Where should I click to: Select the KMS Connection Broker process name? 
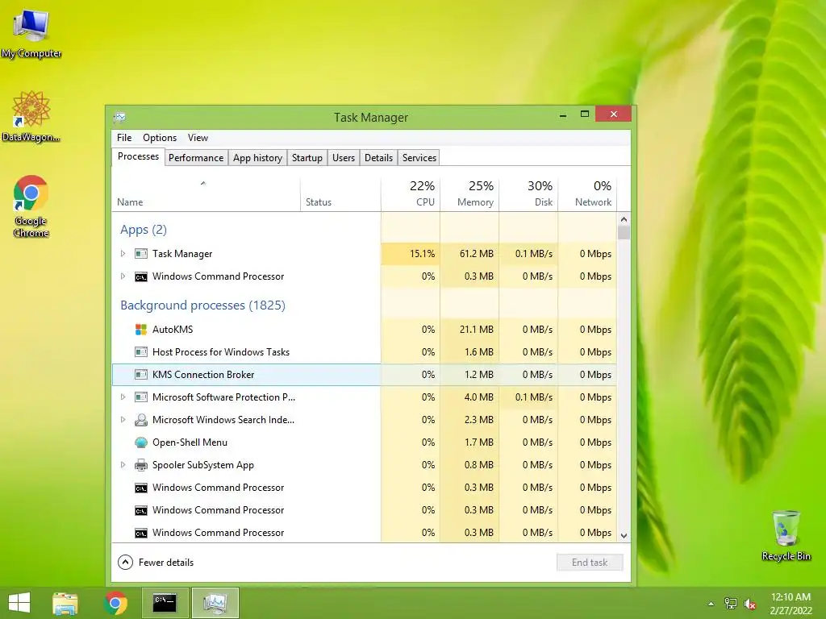203,375
